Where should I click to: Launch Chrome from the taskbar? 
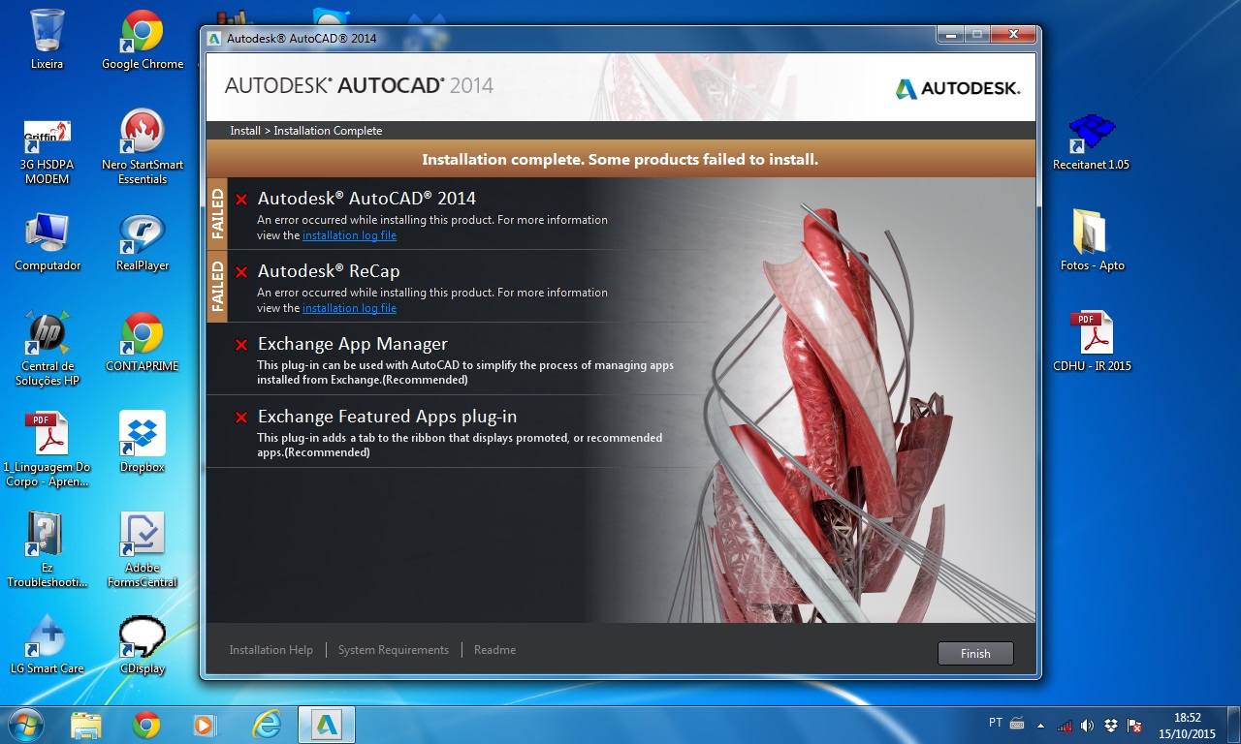tap(146, 725)
